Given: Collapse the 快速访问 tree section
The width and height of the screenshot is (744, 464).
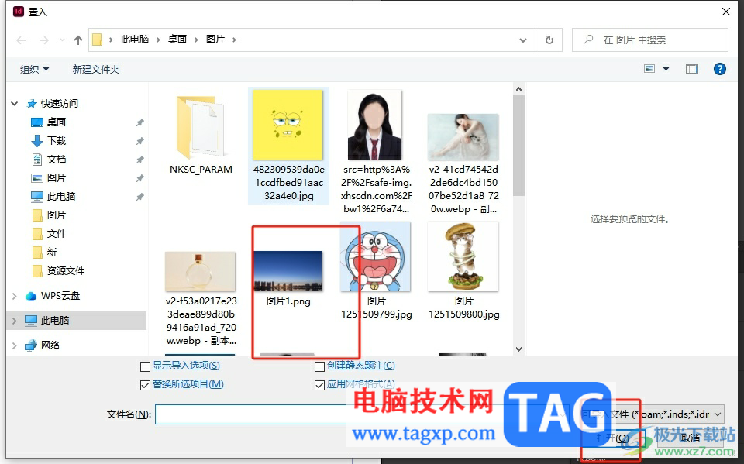Looking at the screenshot, I should click(15, 104).
